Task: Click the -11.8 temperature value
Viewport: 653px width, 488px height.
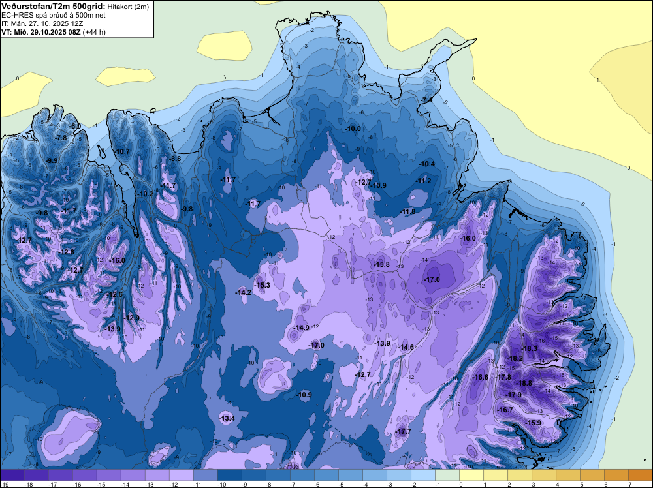Action: 407,212
